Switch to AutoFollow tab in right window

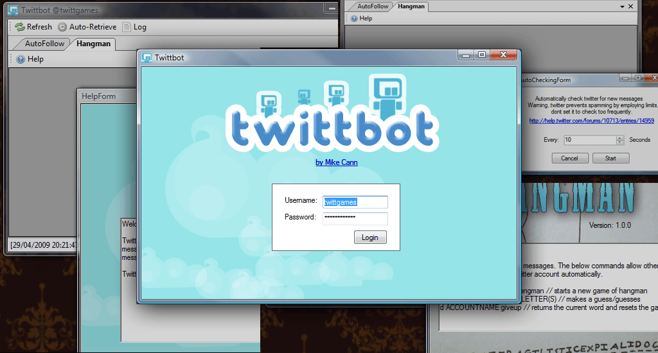[373, 6]
